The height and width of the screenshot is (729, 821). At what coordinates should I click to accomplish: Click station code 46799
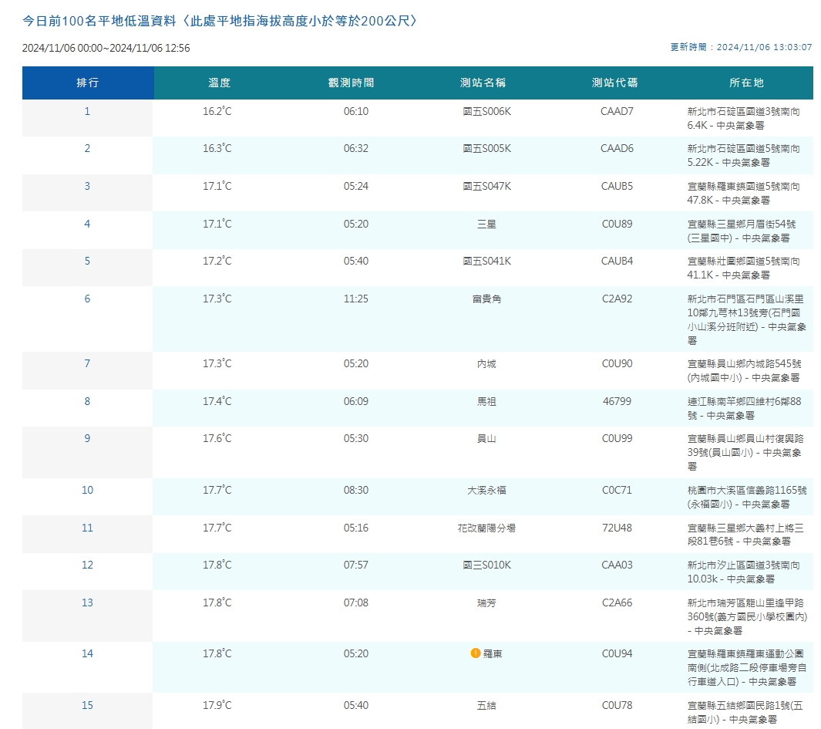(x=617, y=401)
